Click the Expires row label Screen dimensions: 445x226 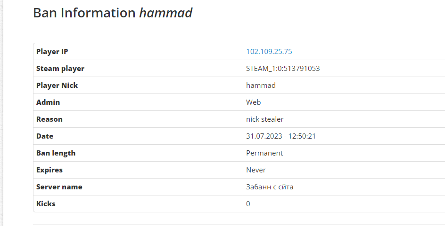[x=49, y=170]
